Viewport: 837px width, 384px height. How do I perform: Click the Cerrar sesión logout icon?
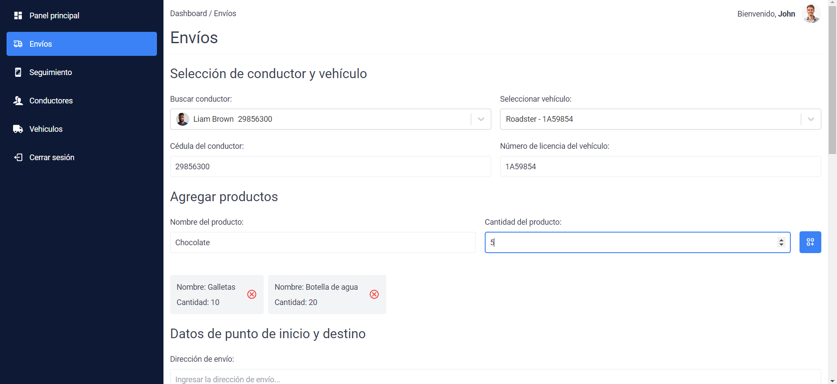pos(18,157)
